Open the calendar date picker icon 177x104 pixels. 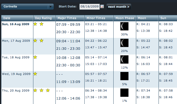[x=102, y=7]
